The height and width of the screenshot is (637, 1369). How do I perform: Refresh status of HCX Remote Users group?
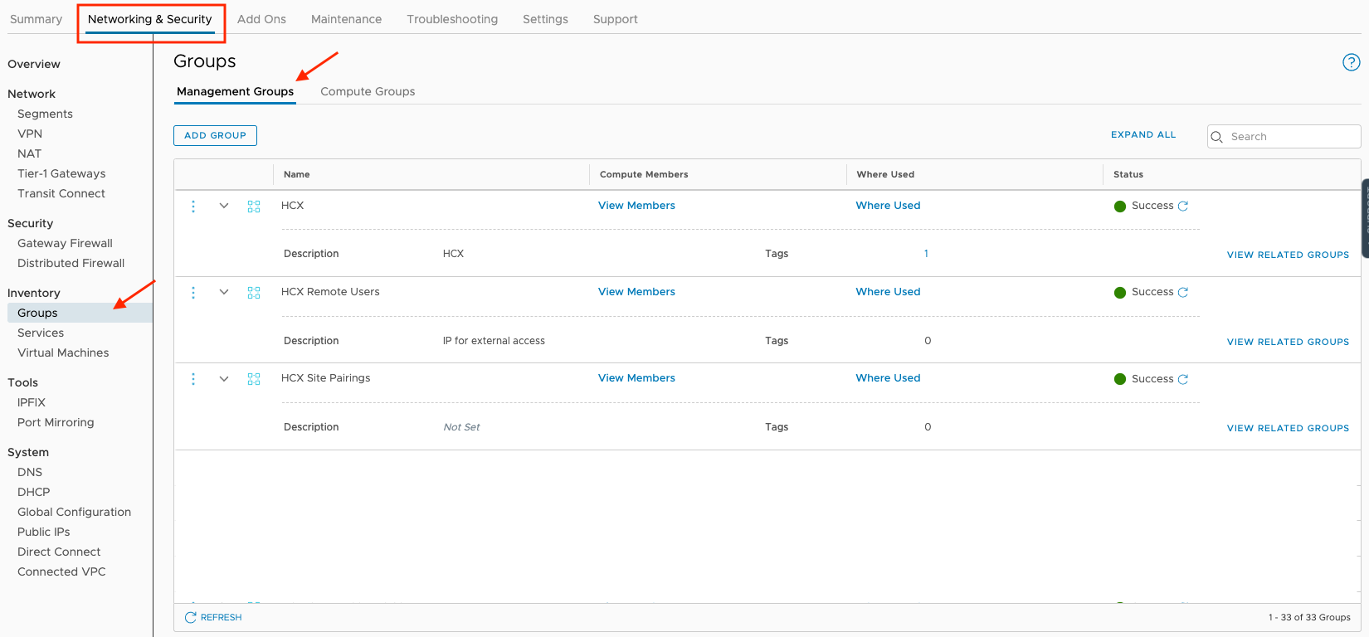[x=1183, y=292]
